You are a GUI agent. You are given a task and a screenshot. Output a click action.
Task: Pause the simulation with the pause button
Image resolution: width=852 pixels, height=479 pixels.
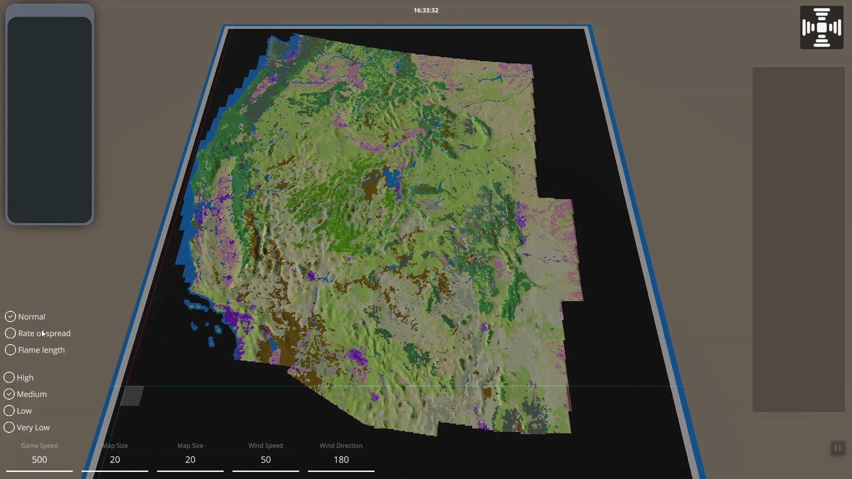pyautogui.click(x=837, y=448)
